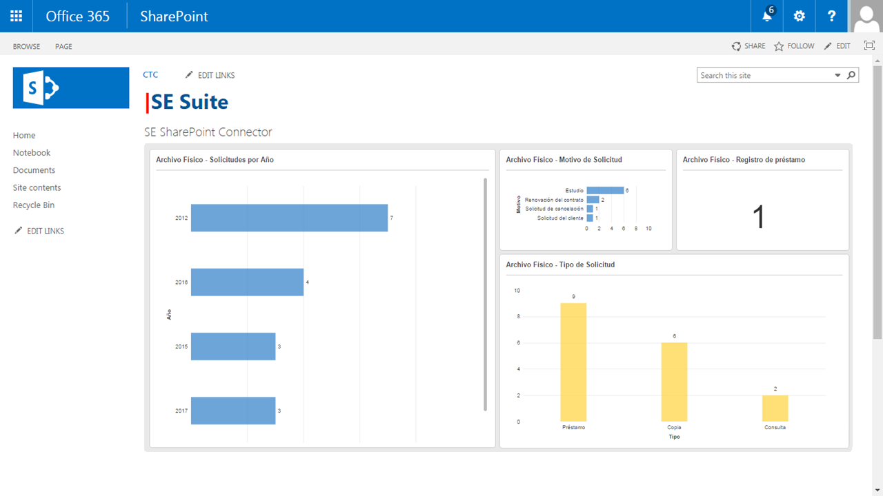
Task: Click the yellow Préstamo bar
Action: pyautogui.click(x=573, y=362)
